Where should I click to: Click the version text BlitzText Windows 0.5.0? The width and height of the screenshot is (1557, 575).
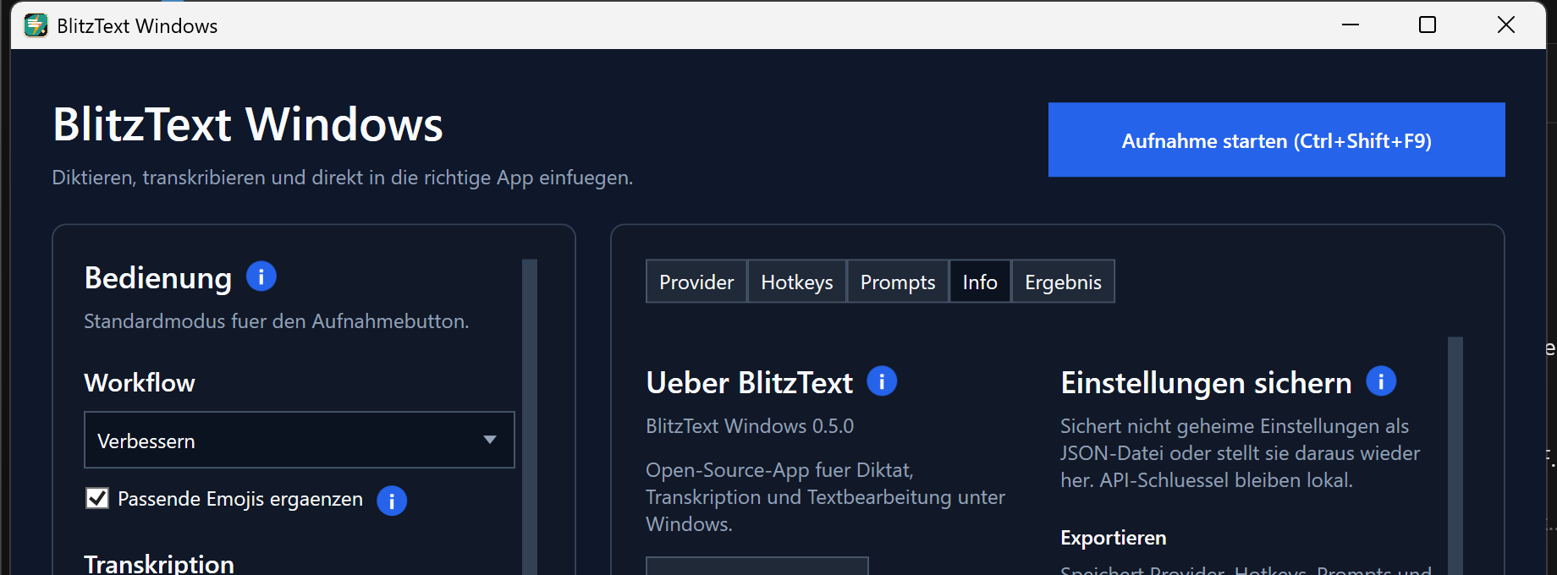coord(750,426)
